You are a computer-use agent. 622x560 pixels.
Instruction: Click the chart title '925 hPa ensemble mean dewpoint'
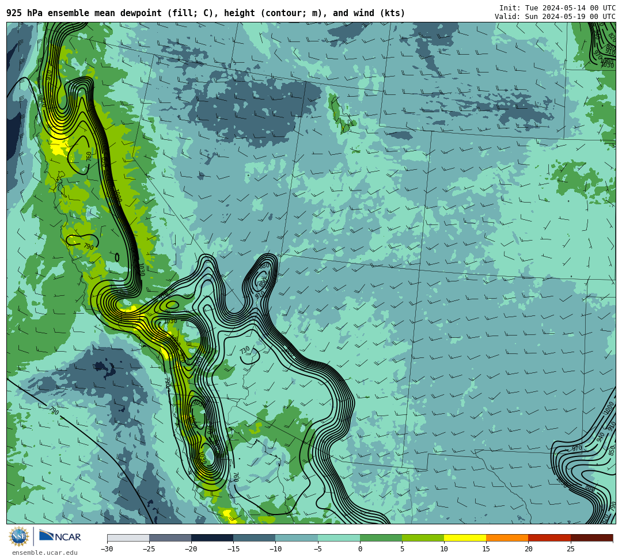(x=84, y=13)
